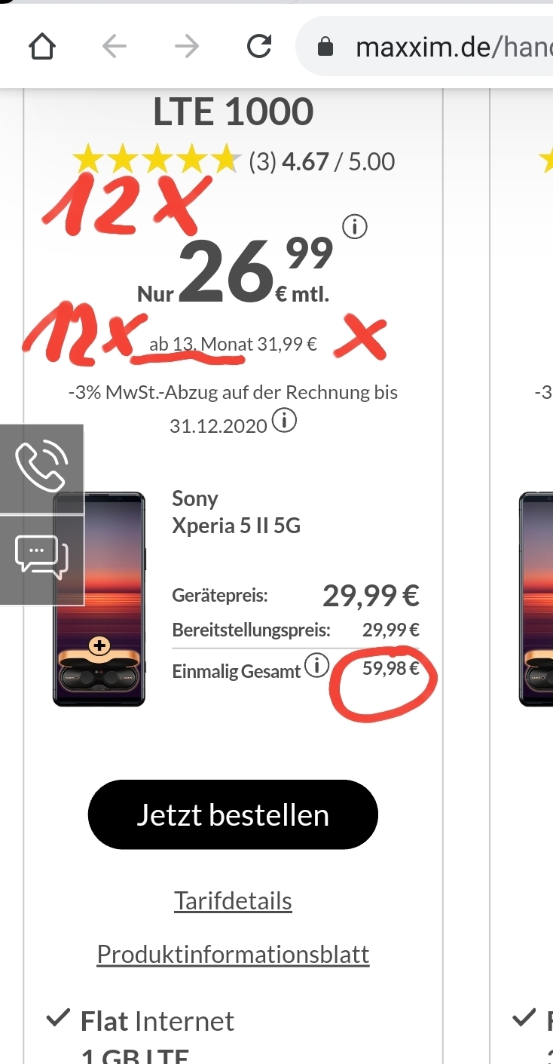Tap the info icon after 31.12.2020
The width and height of the screenshot is (553, 1064).
click(x=284, y=422)
